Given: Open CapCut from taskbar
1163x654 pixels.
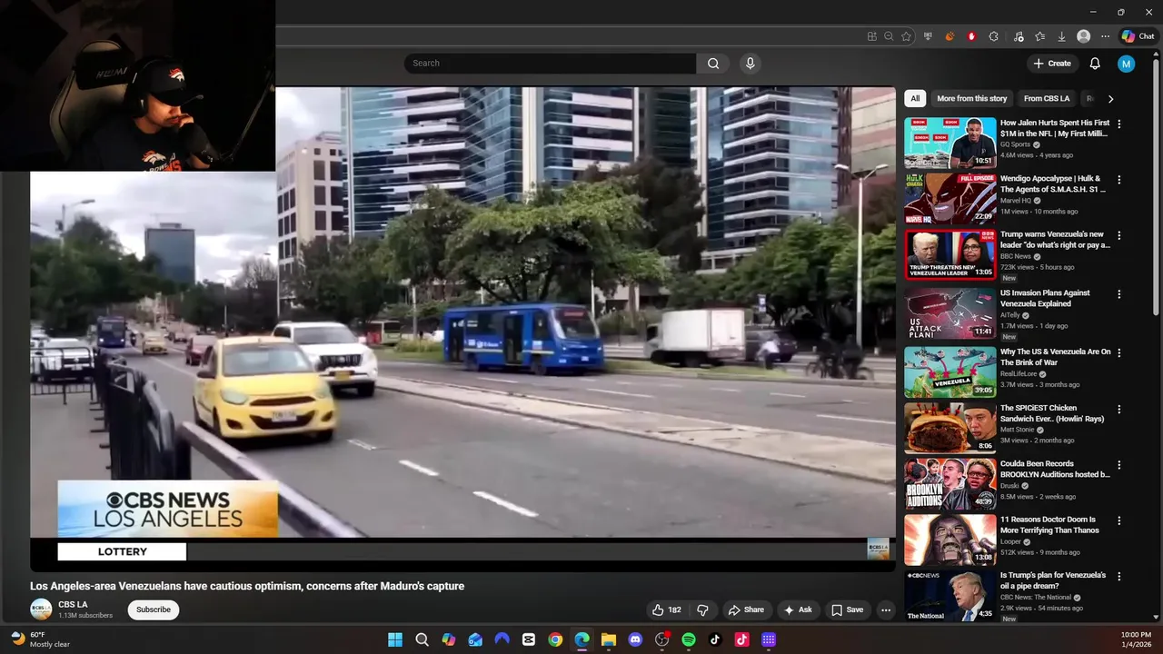Looking at the screenshot, I should [529, 639].
